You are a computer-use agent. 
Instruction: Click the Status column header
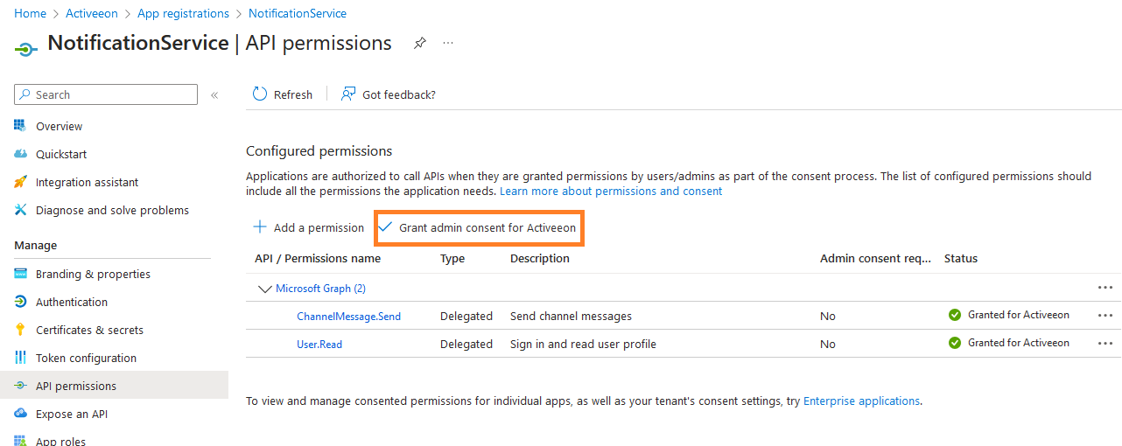[961, 258]
